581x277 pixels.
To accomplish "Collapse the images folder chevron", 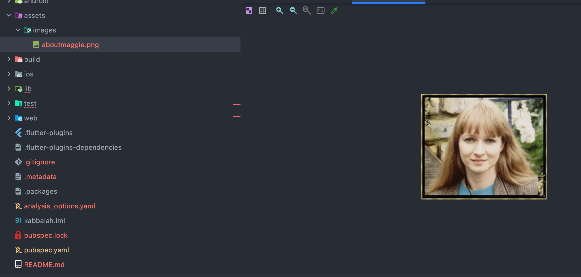I will (18, 30).
